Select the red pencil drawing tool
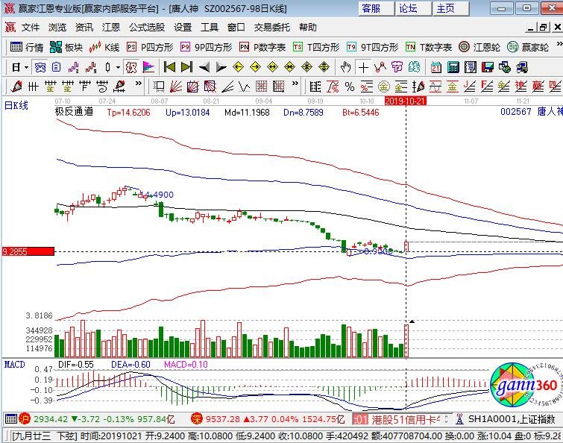The image size is (563, 443). click(x=16, y=87)
